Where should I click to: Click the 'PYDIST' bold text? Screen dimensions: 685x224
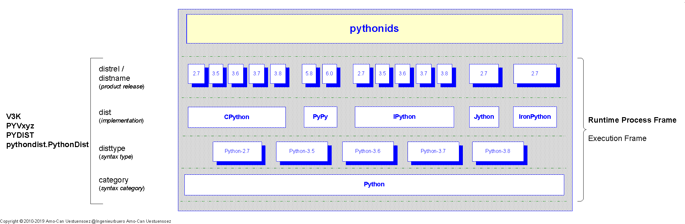click(x=20, y=135)
